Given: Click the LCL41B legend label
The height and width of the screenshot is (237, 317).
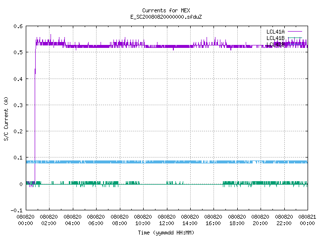Looking at the screenshot, I should tap(275, 38).
